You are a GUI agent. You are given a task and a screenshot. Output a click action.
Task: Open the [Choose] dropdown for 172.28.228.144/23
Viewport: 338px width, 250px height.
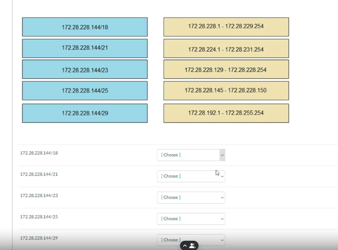pos(191,197)
